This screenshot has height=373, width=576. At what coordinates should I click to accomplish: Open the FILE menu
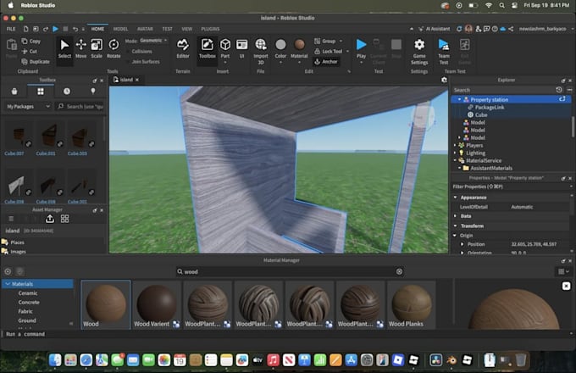point(11,29)
